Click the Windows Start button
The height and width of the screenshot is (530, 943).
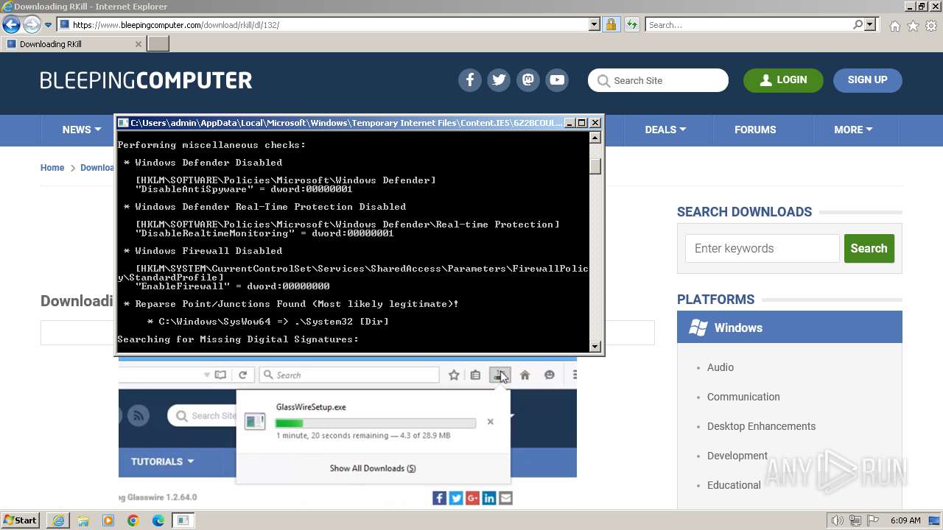tap(21, 520)
